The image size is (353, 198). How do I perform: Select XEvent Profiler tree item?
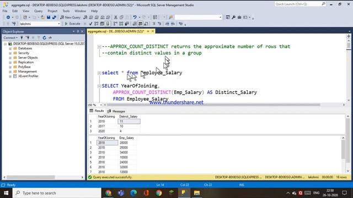pos(28,76)
